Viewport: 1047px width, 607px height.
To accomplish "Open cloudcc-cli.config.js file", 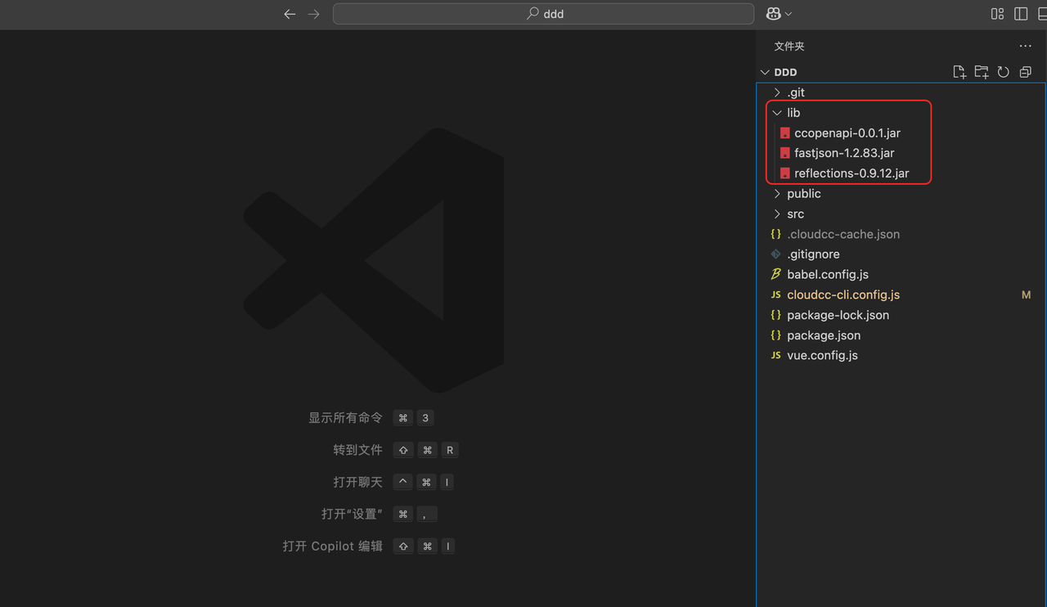I will tap(843, 295).
